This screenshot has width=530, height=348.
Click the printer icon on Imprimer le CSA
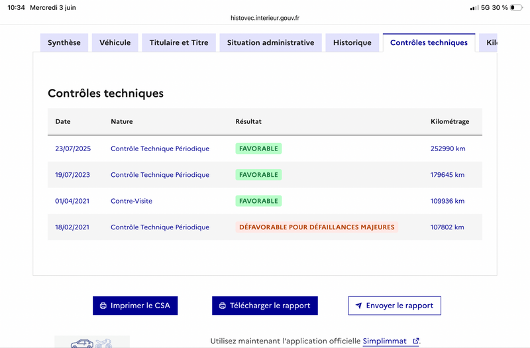(x=103, y=306)
